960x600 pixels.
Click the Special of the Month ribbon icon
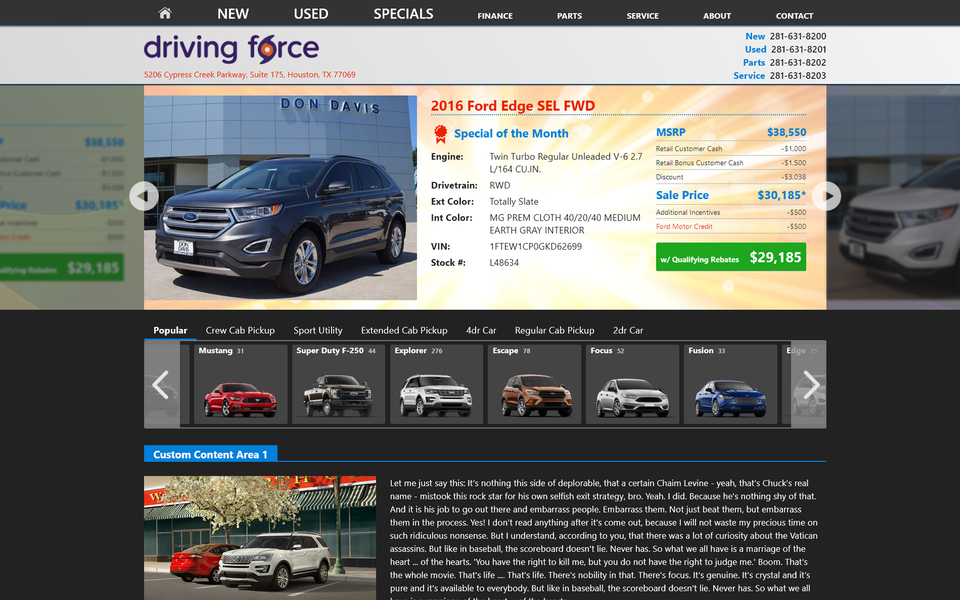(440, 134)
